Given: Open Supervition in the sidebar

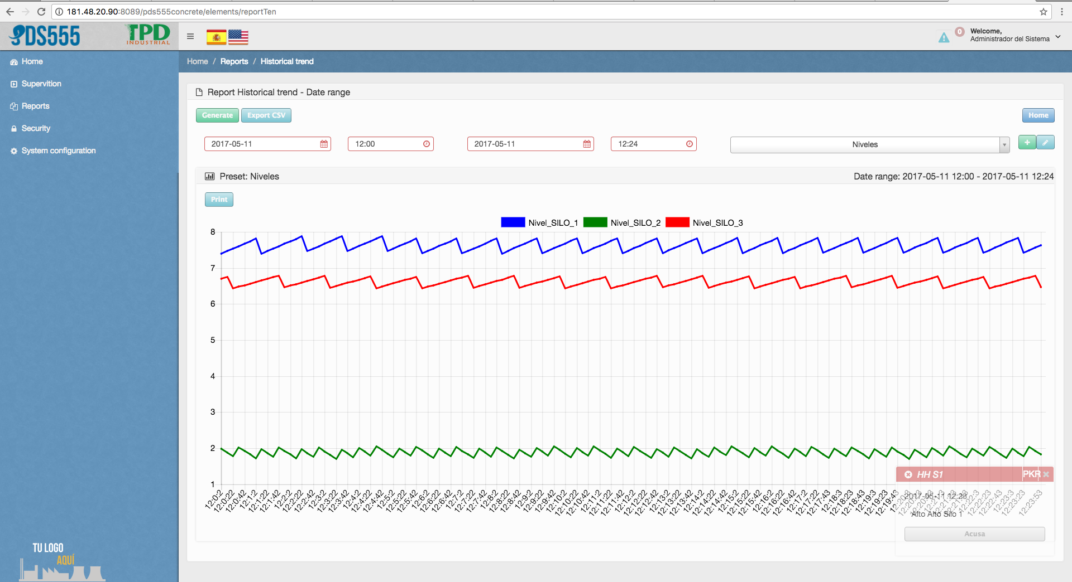Looking at the screenshot, I should tap(36, 84).
